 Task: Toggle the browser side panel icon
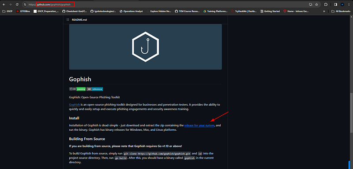click(335, 4)
